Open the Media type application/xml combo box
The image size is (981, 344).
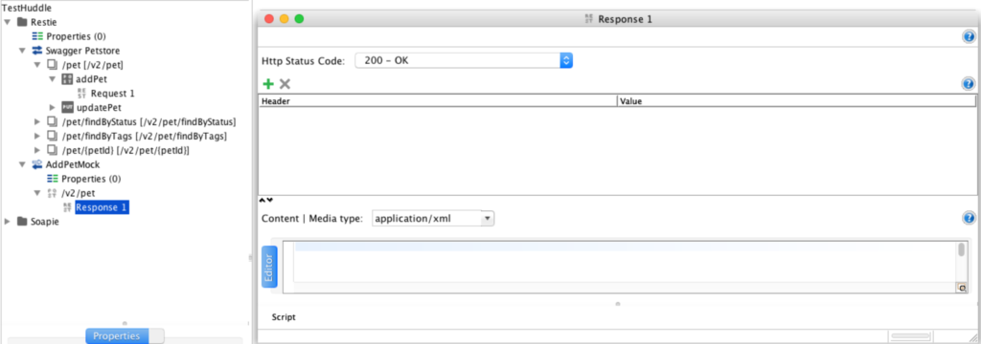(433, 219)
